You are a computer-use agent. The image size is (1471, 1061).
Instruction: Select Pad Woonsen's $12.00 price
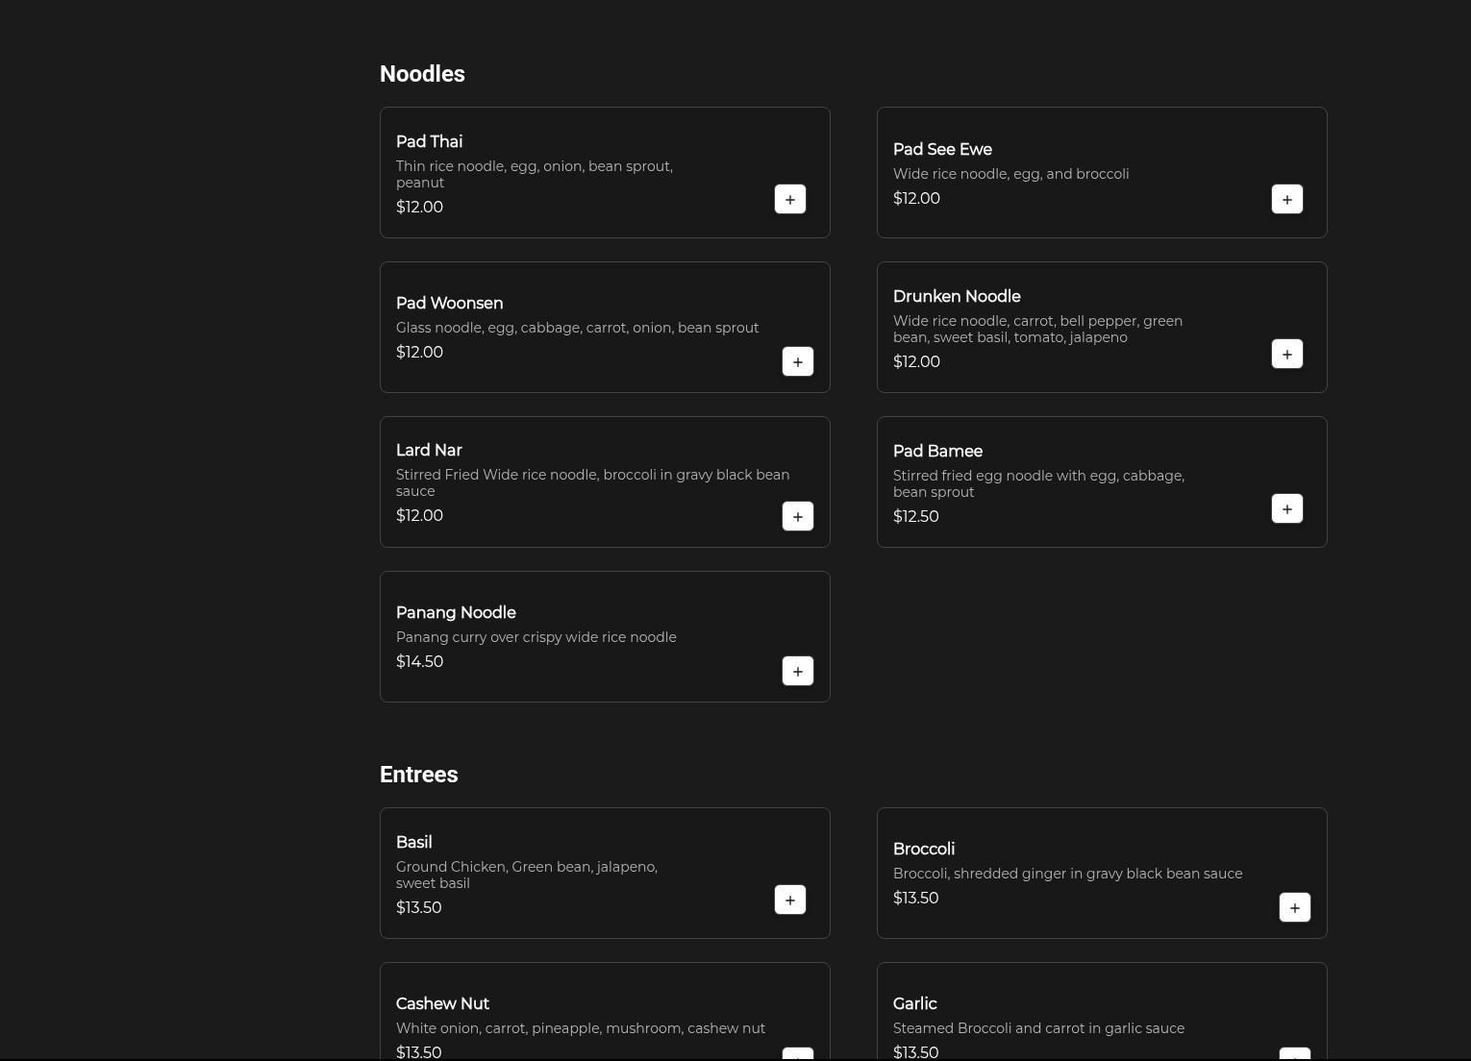click(x=419, y=352)
